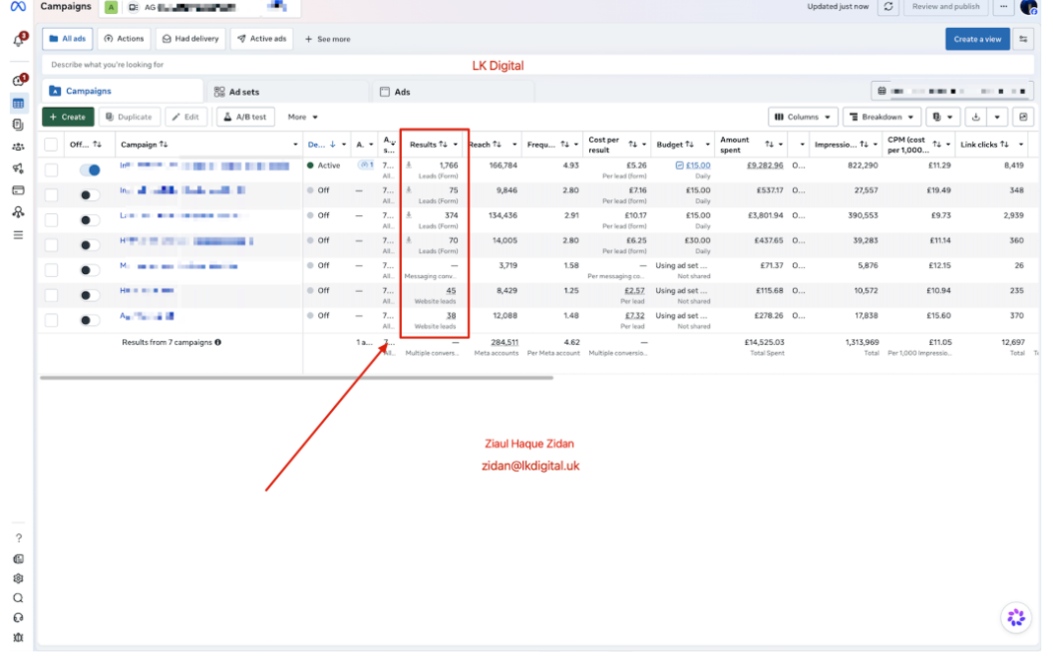Sort by the Reach column header
This screenshot has width=1044, height=652.
tap(484, 145)
